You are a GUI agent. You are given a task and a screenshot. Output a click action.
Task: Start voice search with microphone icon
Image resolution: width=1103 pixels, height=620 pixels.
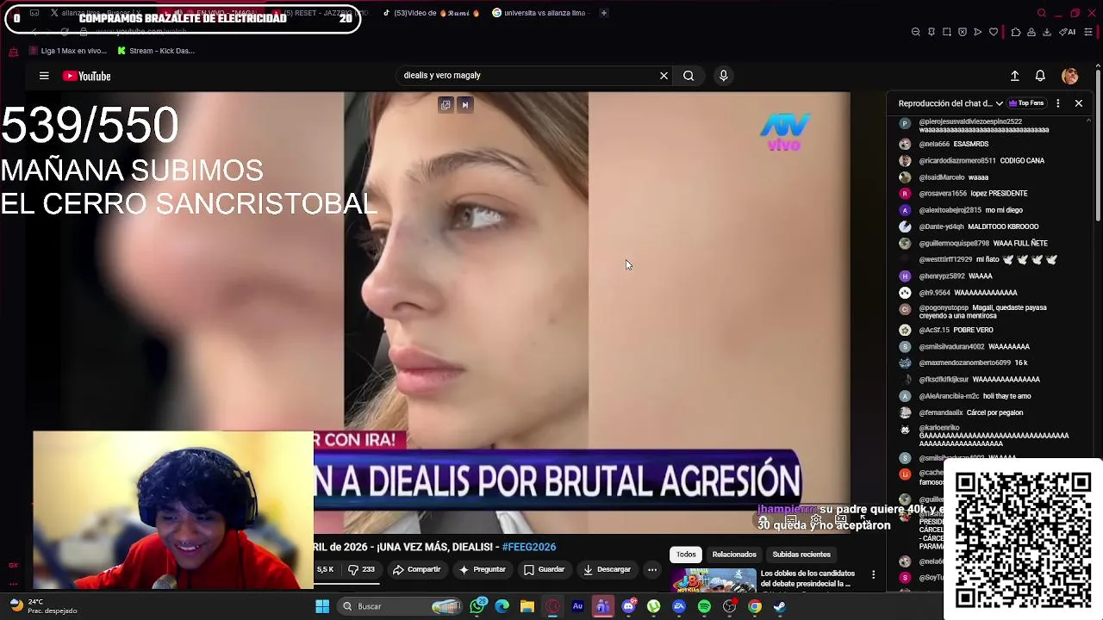point(723,76)
